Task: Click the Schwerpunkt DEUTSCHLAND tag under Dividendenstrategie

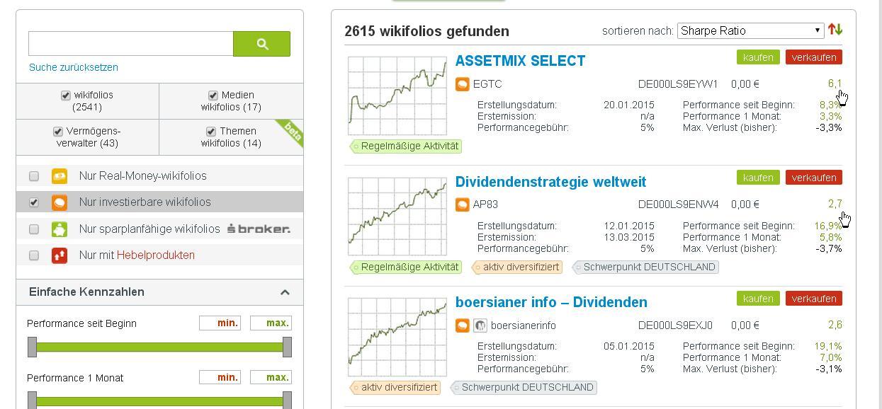Action: (x=646, y=267)
